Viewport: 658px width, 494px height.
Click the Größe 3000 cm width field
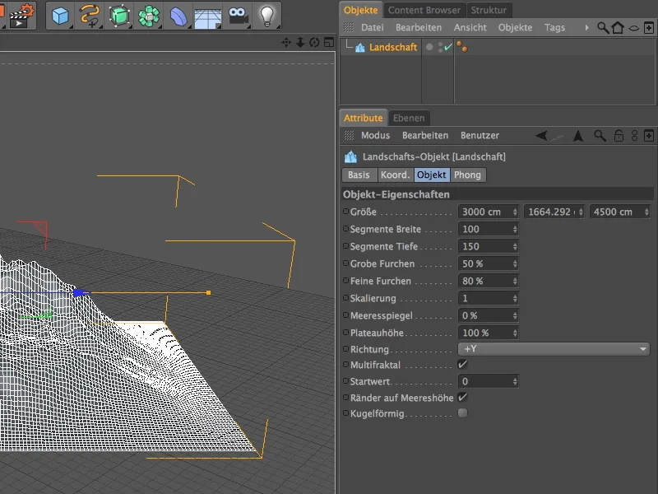pyautogui.click(x=488, y=212)
